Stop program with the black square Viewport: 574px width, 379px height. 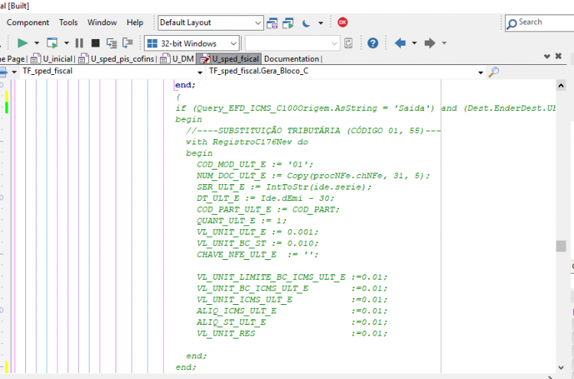pos(95,43)
